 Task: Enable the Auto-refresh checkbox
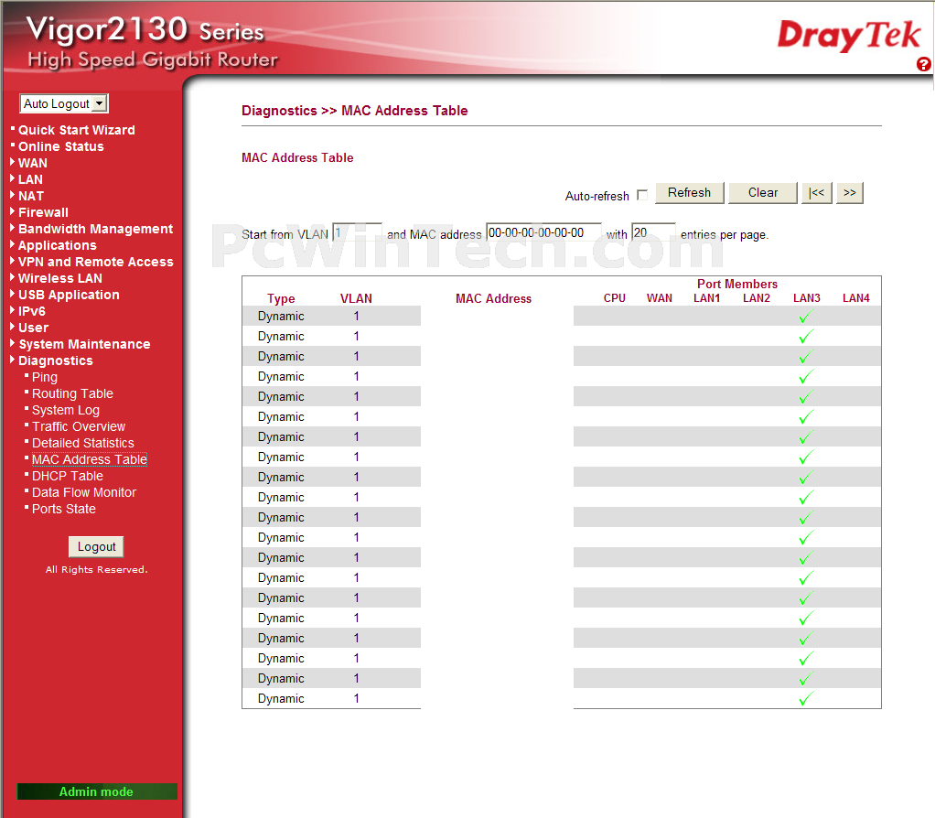[x=642, y=195]
